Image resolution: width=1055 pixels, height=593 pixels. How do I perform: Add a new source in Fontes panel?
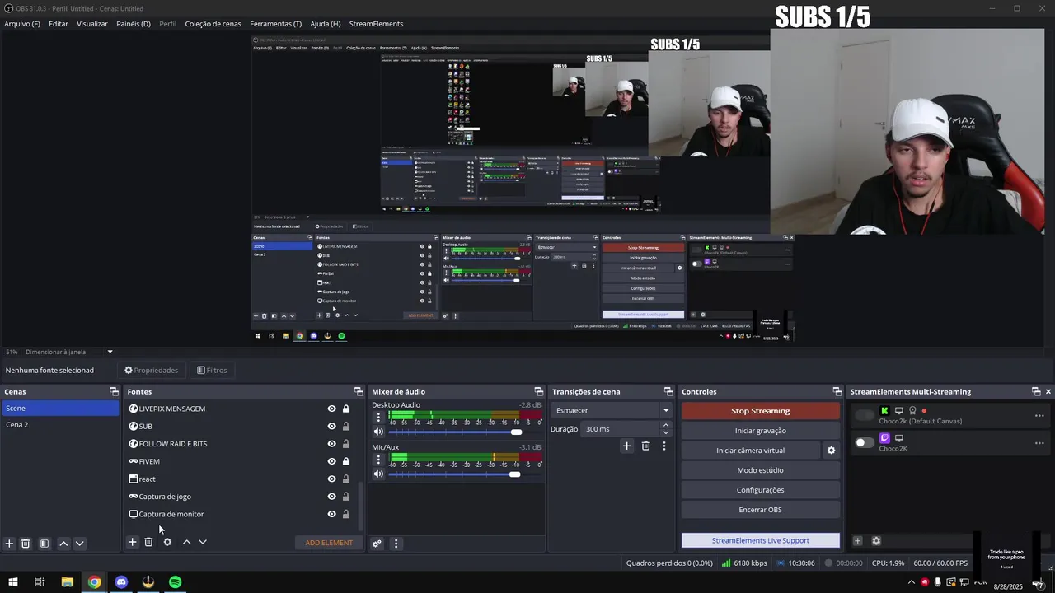pos(132,542)
